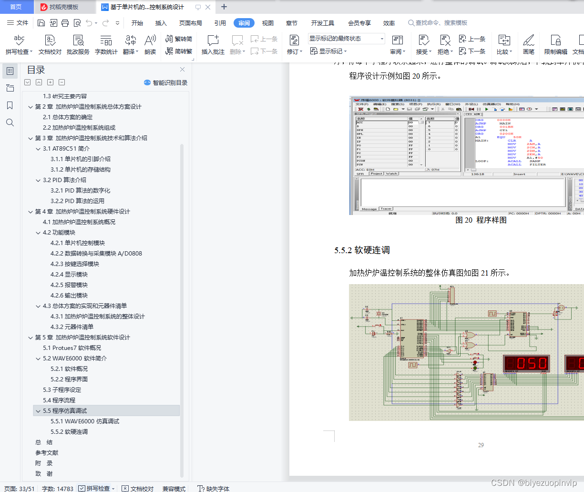Open the 效率 ribbon tab
This screenshot has height=492, width=584.
pyautogui.click(x=389, y=23)
